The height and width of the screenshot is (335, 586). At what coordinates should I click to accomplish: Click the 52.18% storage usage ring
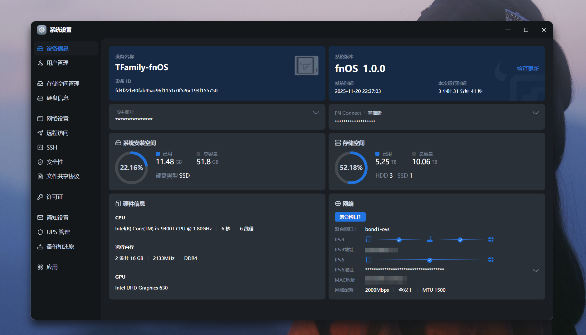coord(351,168)
